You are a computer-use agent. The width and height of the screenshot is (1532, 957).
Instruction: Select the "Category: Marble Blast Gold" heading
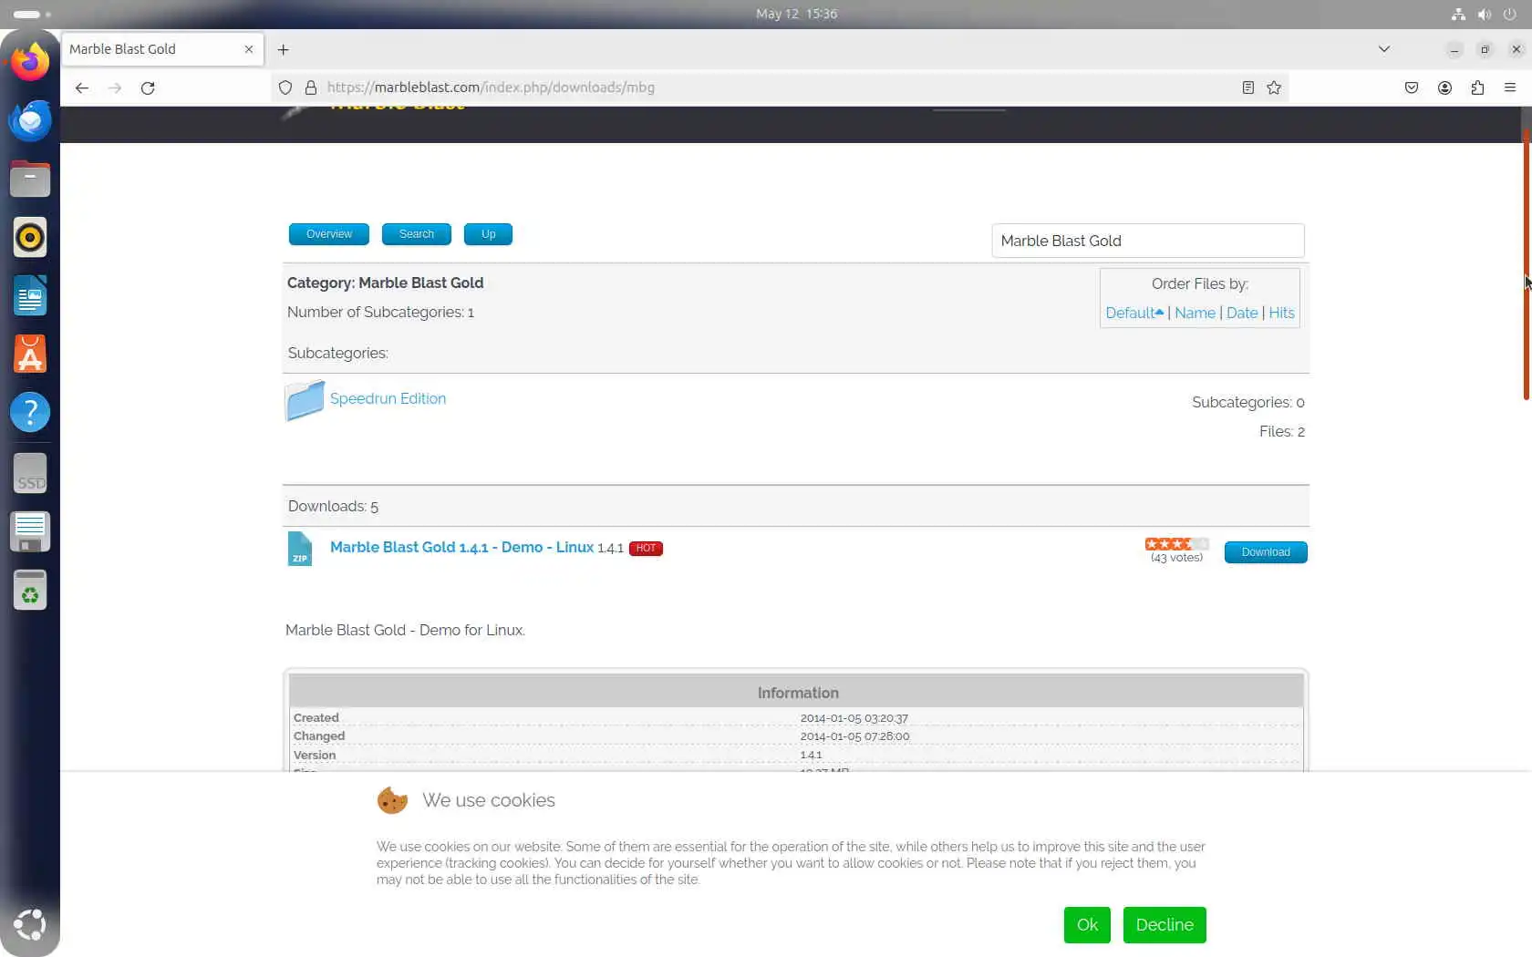(x=385, y=283)
